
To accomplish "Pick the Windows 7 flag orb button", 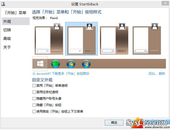I will point(86,64).
